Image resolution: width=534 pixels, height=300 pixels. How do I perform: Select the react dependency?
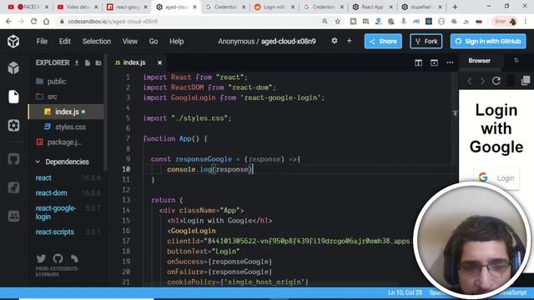tap(43, 177)
